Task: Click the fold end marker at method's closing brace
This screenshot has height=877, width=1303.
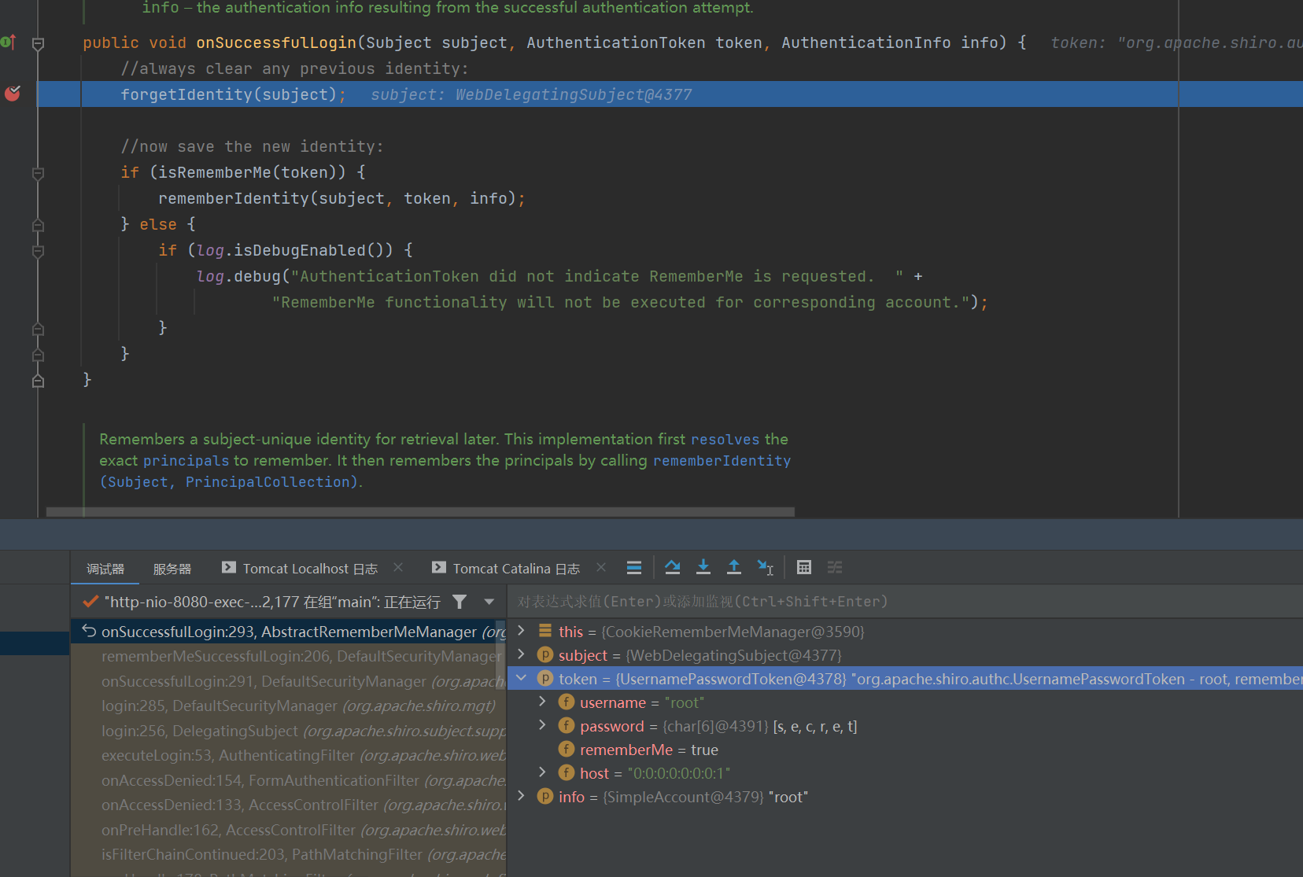Action: [38, 381]
